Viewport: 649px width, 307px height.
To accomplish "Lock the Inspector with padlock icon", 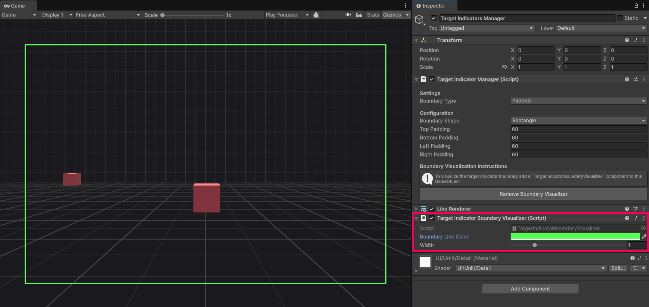I will click(x=636, y=5).
